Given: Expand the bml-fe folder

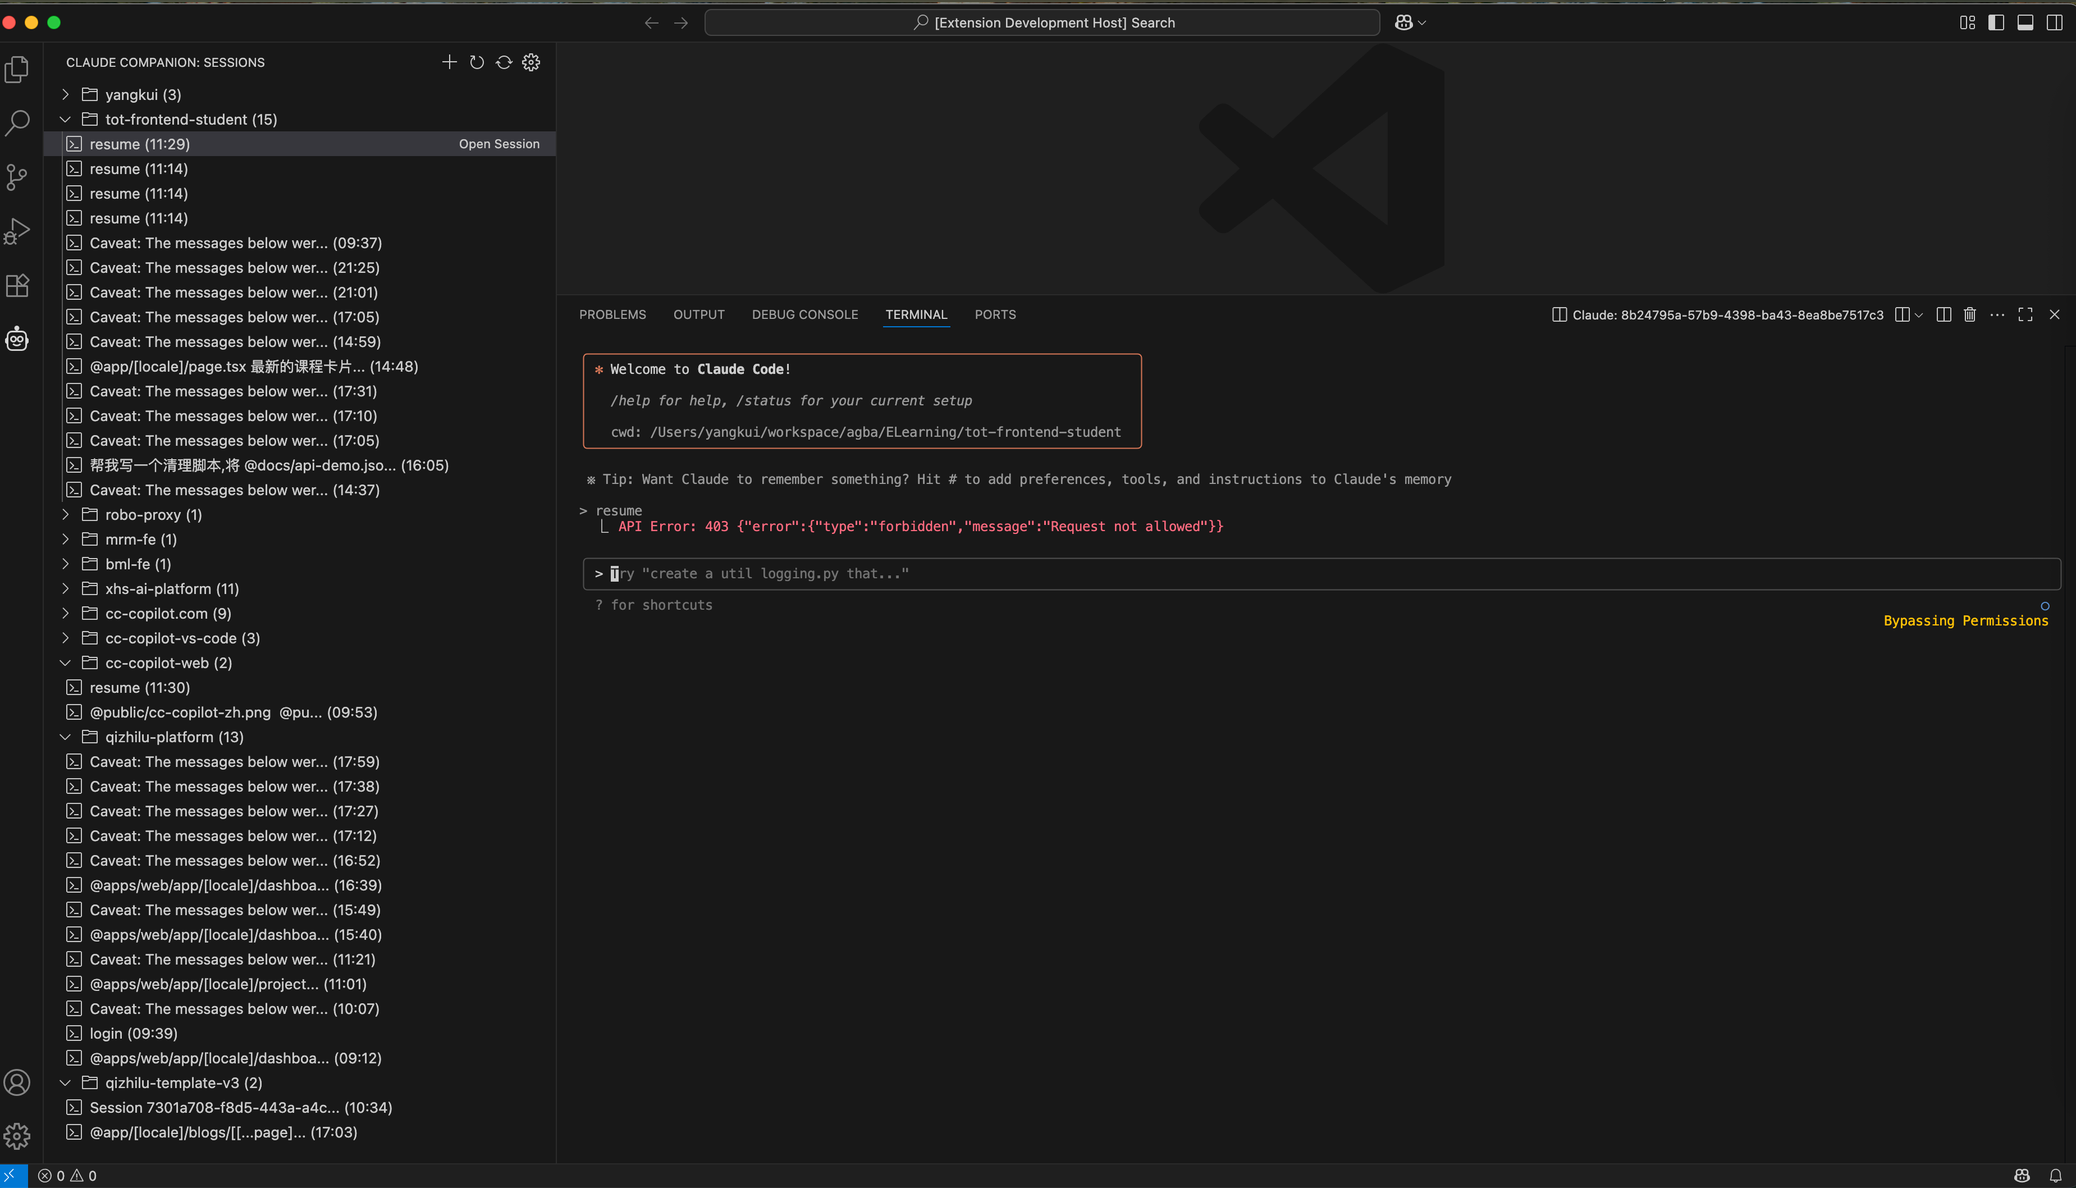Looking at the screenshot, I should [66, 564].
